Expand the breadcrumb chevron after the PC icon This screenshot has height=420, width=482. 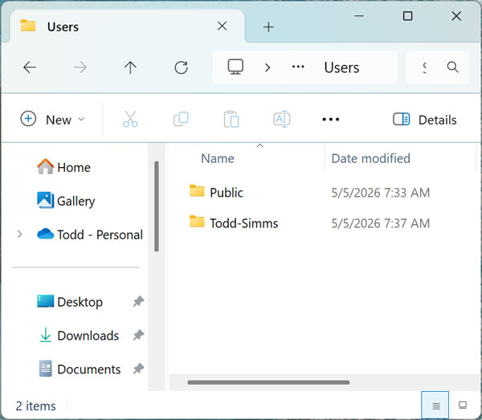[x=268, y=67]
